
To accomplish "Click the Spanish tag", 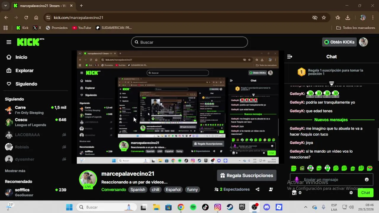I will tap(138, 190).
